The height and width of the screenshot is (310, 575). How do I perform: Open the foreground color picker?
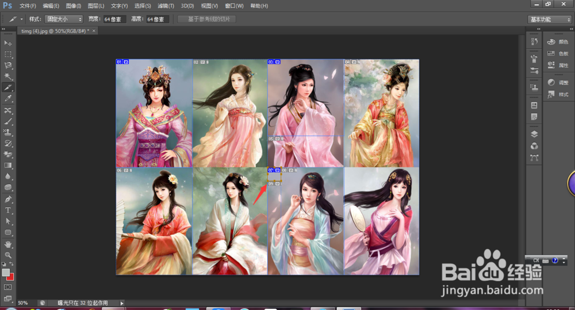pos(6,272)
